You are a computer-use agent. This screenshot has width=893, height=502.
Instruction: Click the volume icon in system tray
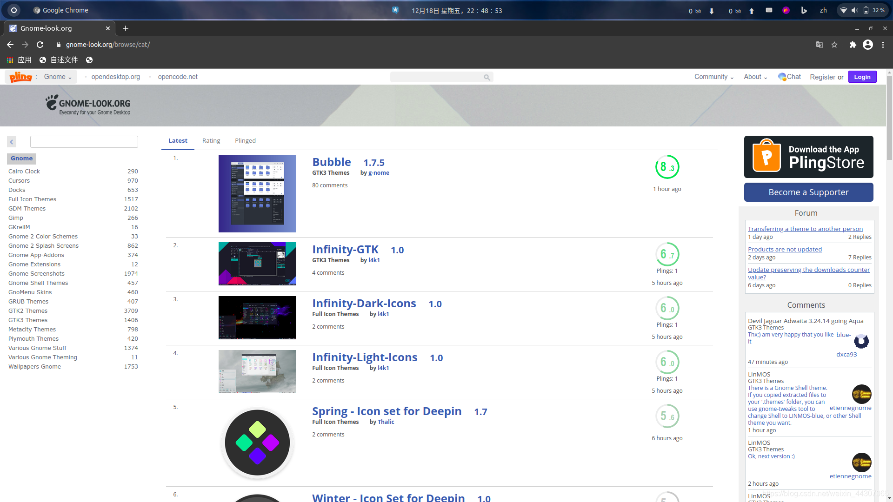pos(855,10)
